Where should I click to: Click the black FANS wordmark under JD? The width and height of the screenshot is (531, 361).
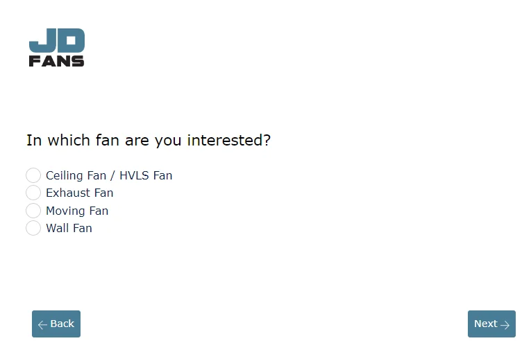tap(56, 61)
